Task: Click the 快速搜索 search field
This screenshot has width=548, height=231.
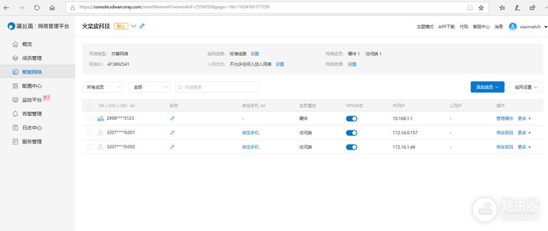Action: [217, 87]
